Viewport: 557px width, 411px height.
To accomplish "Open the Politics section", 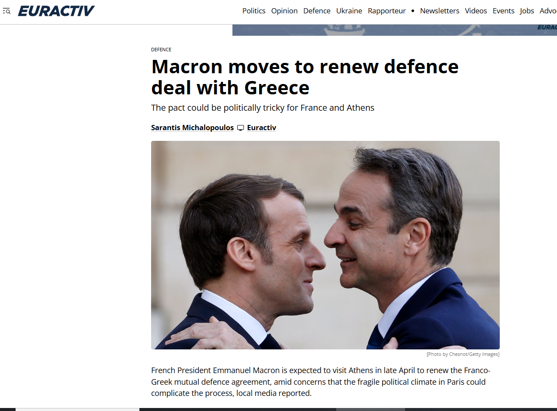I will click(254, 11).
